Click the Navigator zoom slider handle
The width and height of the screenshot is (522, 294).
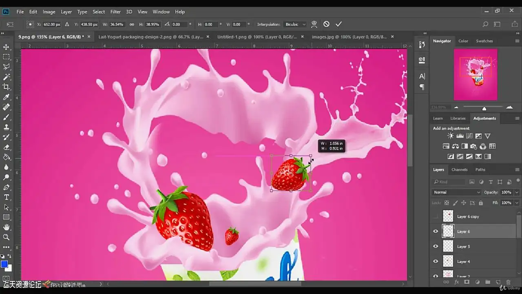point(484,109)
